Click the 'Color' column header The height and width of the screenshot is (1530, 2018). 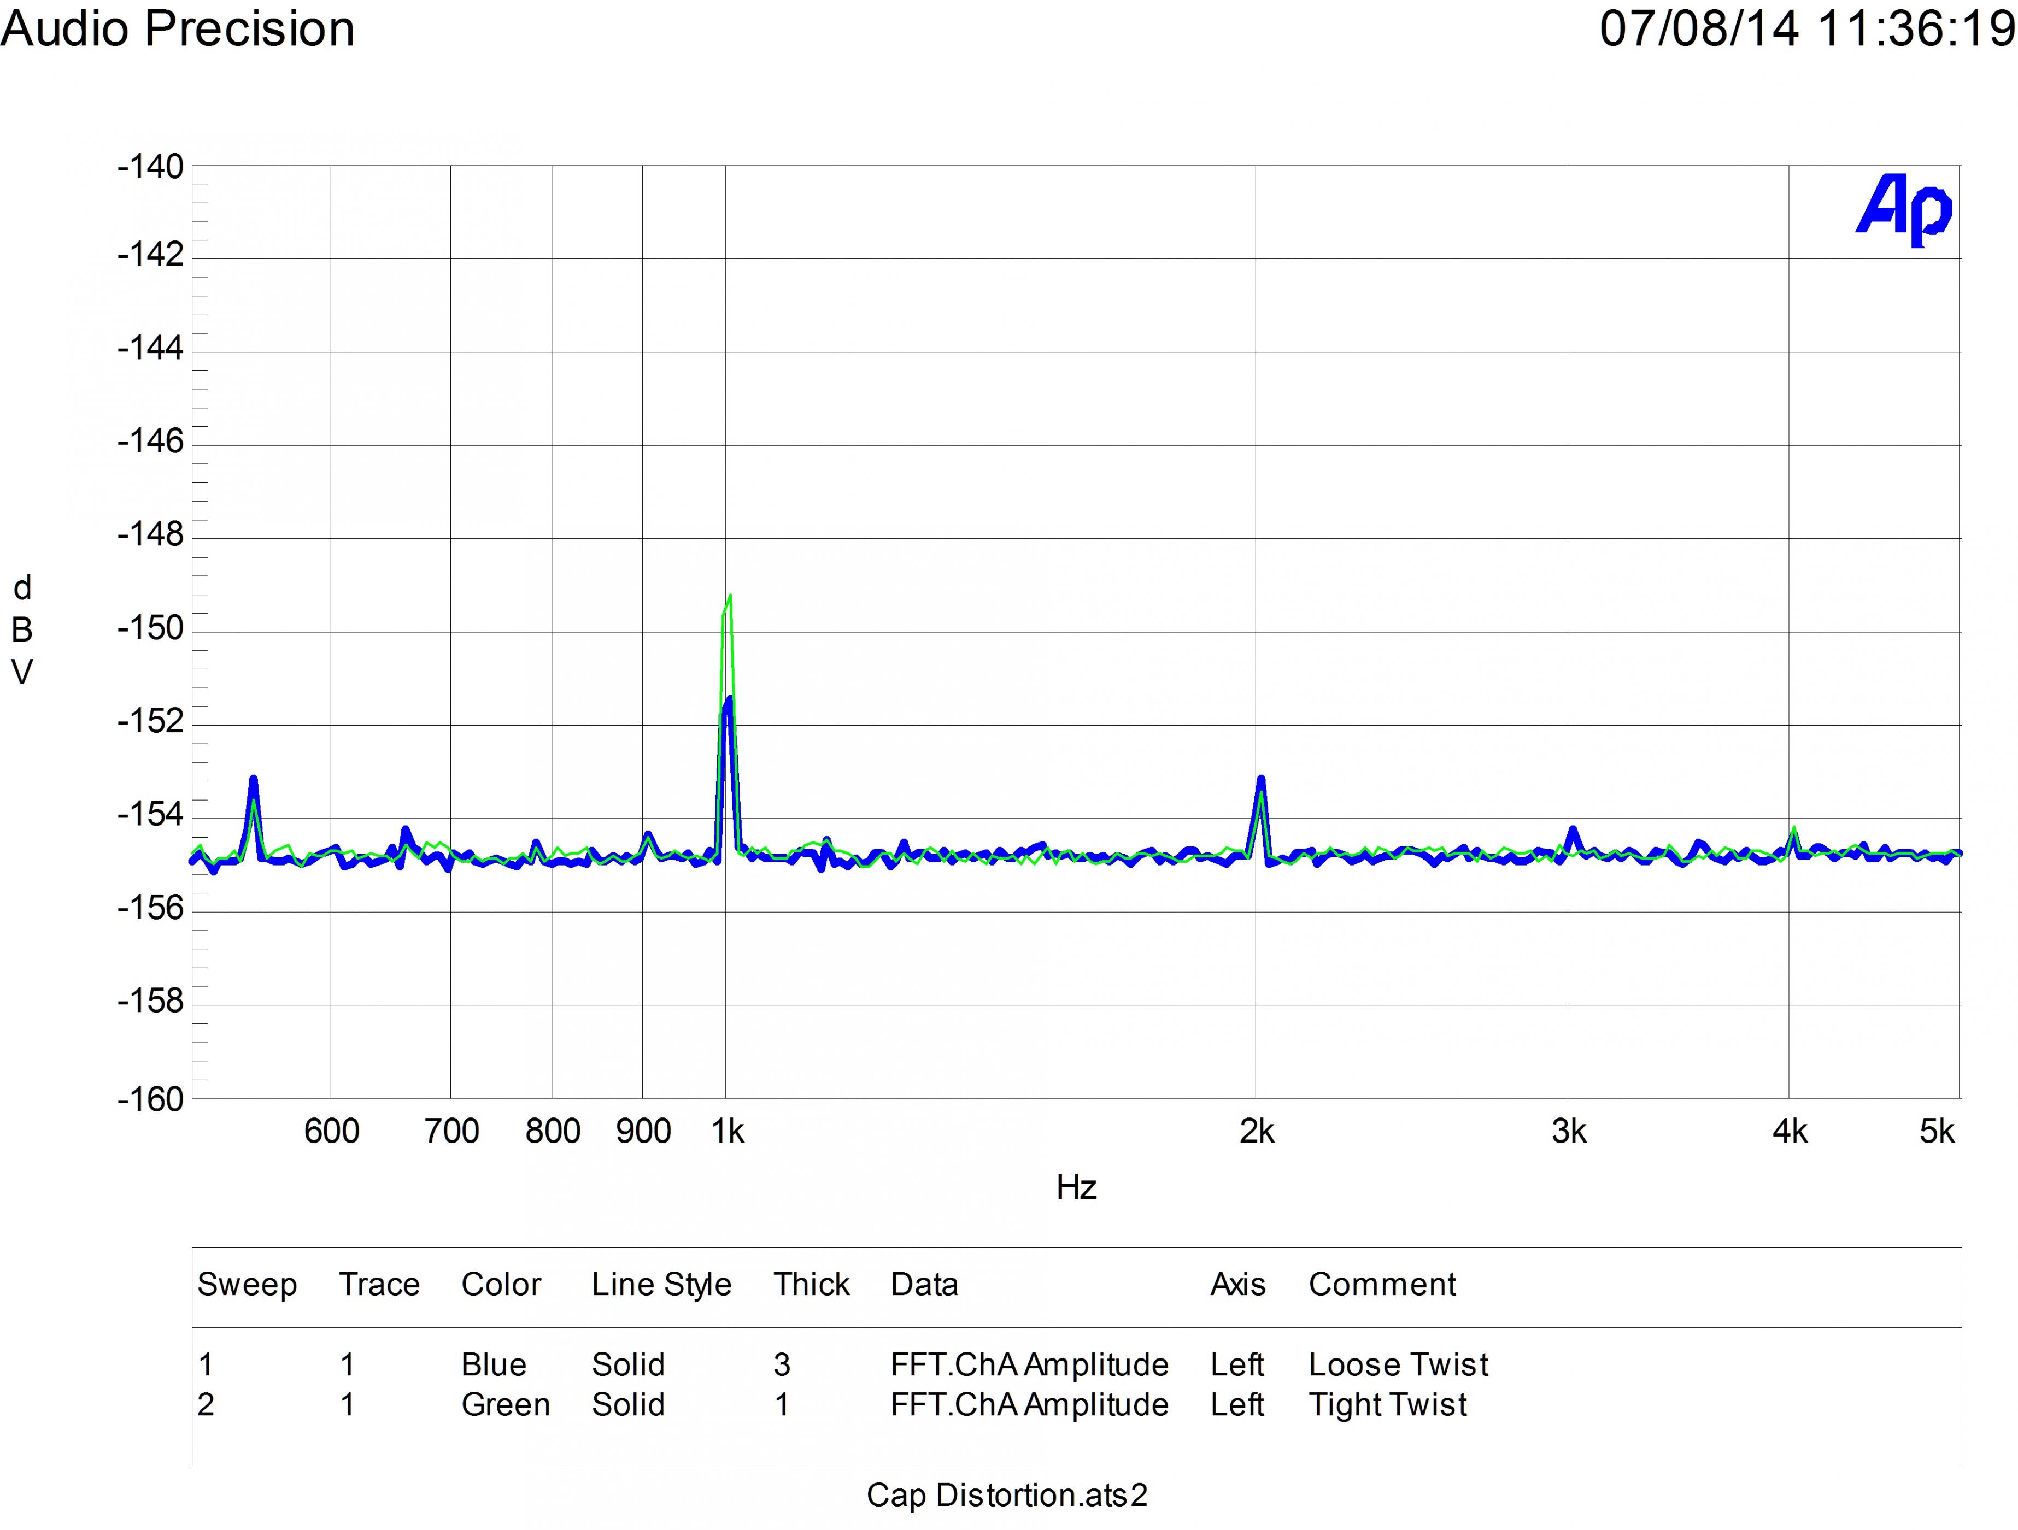501,1284
